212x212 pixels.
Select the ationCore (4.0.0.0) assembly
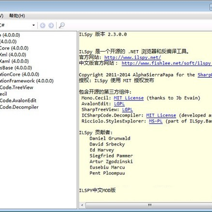(x=19, y=74)
